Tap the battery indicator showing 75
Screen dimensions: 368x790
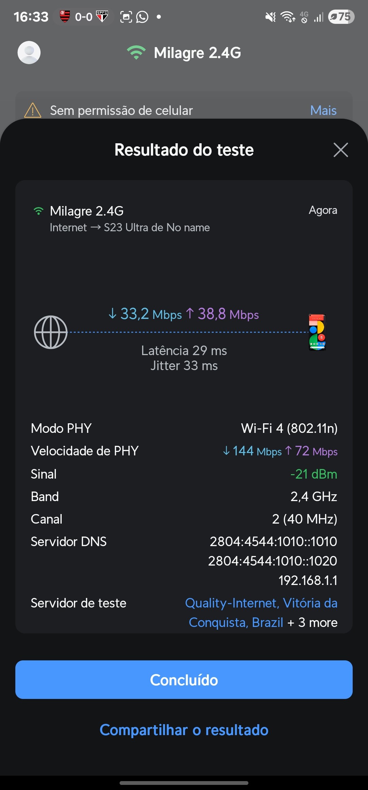tap(341, 16)
